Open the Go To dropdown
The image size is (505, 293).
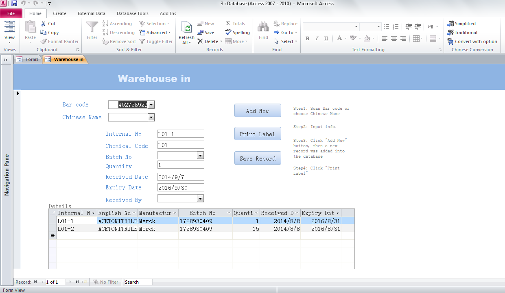click(x=286, y=33)
